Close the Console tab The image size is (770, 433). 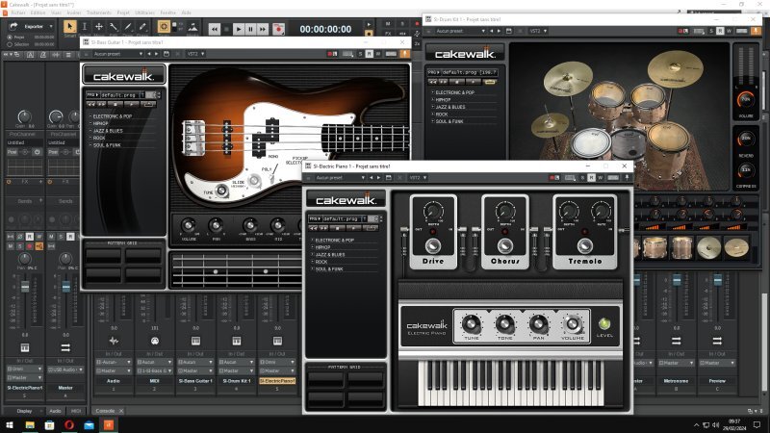121,411
